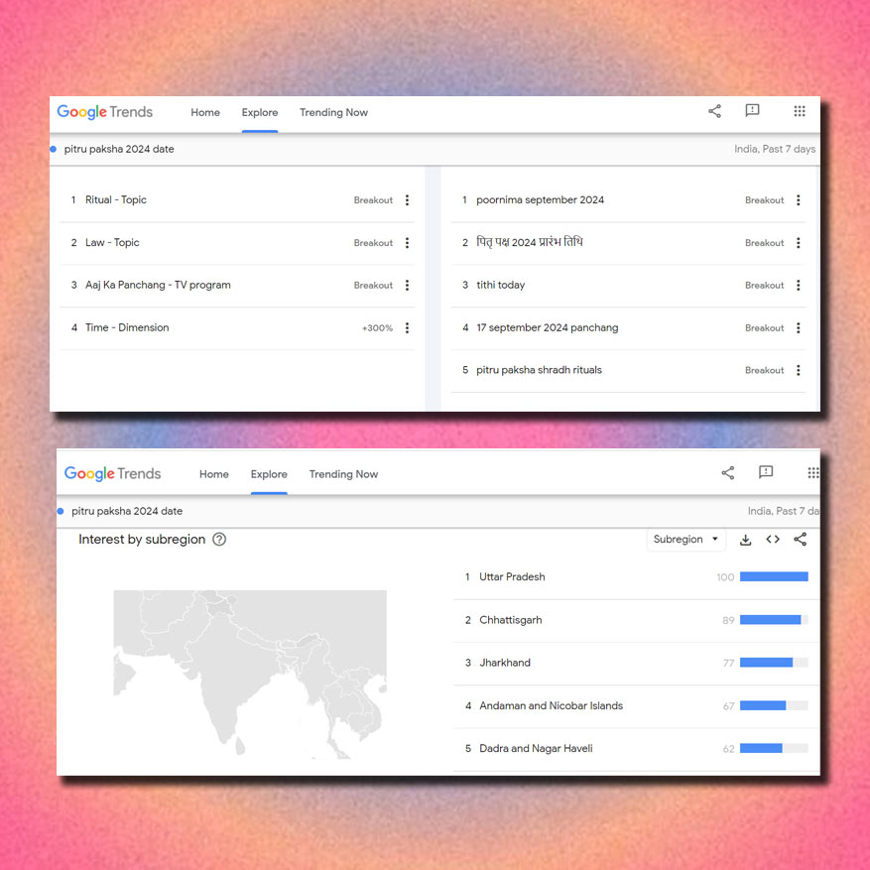Viewport: 870px width, 870px height.
Task: Click the help icon beside Interest by subregion
Action: click(x=217, y=539)
